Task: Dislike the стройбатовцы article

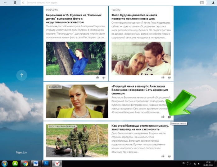Action: (169, 156)
